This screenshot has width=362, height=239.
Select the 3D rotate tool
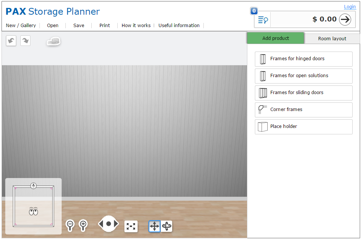click(x=167, y=226)
